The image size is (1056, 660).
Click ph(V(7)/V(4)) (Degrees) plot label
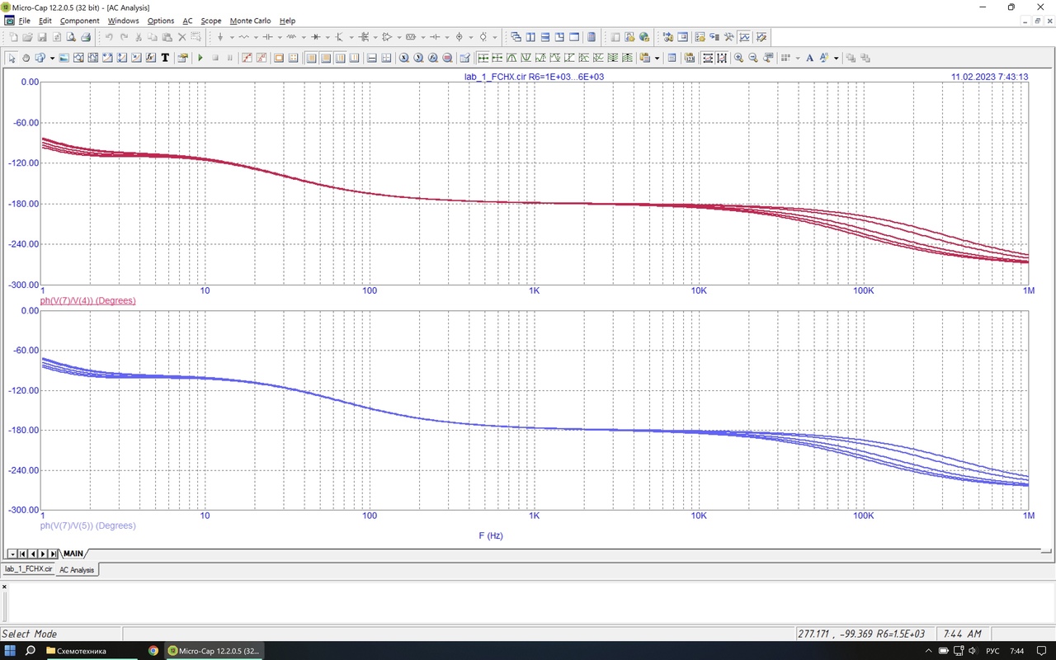tap(87, 301)
